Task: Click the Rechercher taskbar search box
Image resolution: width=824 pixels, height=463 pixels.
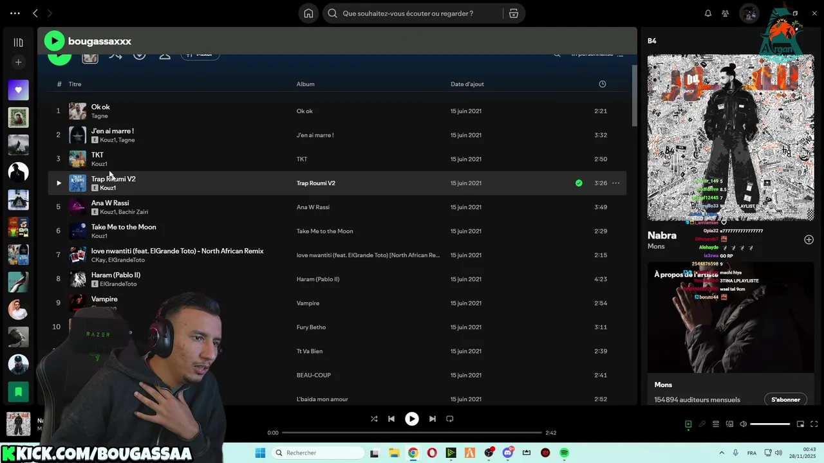Action: point(318,453)
